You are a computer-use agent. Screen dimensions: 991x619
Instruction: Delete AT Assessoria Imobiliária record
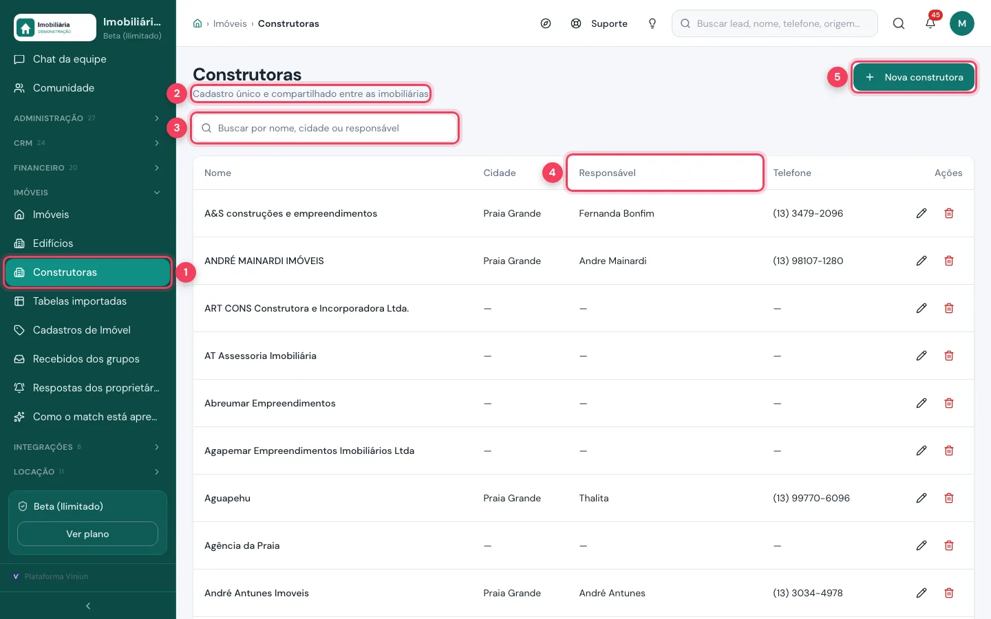(949, 356)
